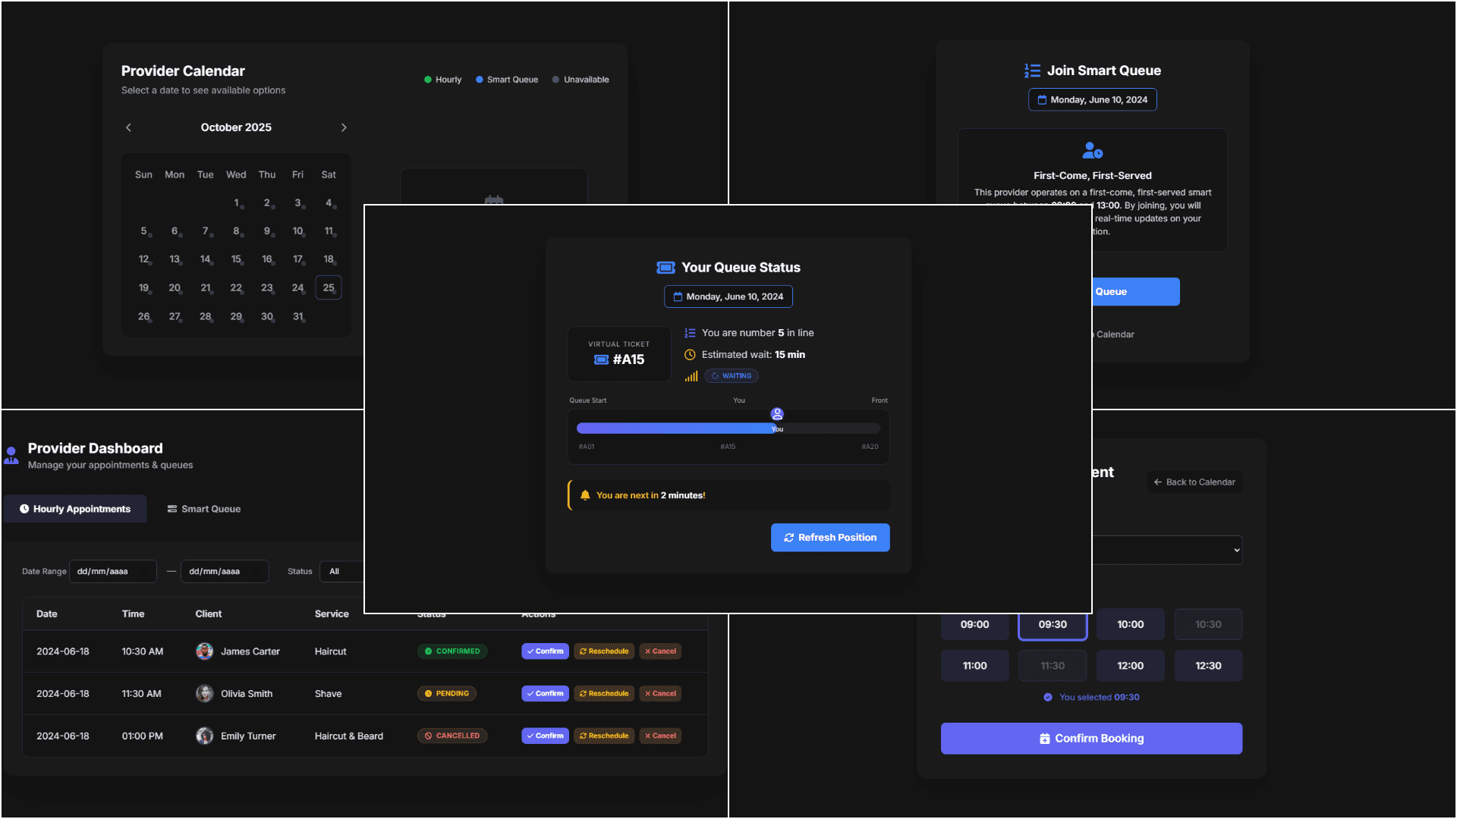Click the user avatar on queue progress bar
This screenshot has height=819, width=1457.
click(x=777, y=414)
